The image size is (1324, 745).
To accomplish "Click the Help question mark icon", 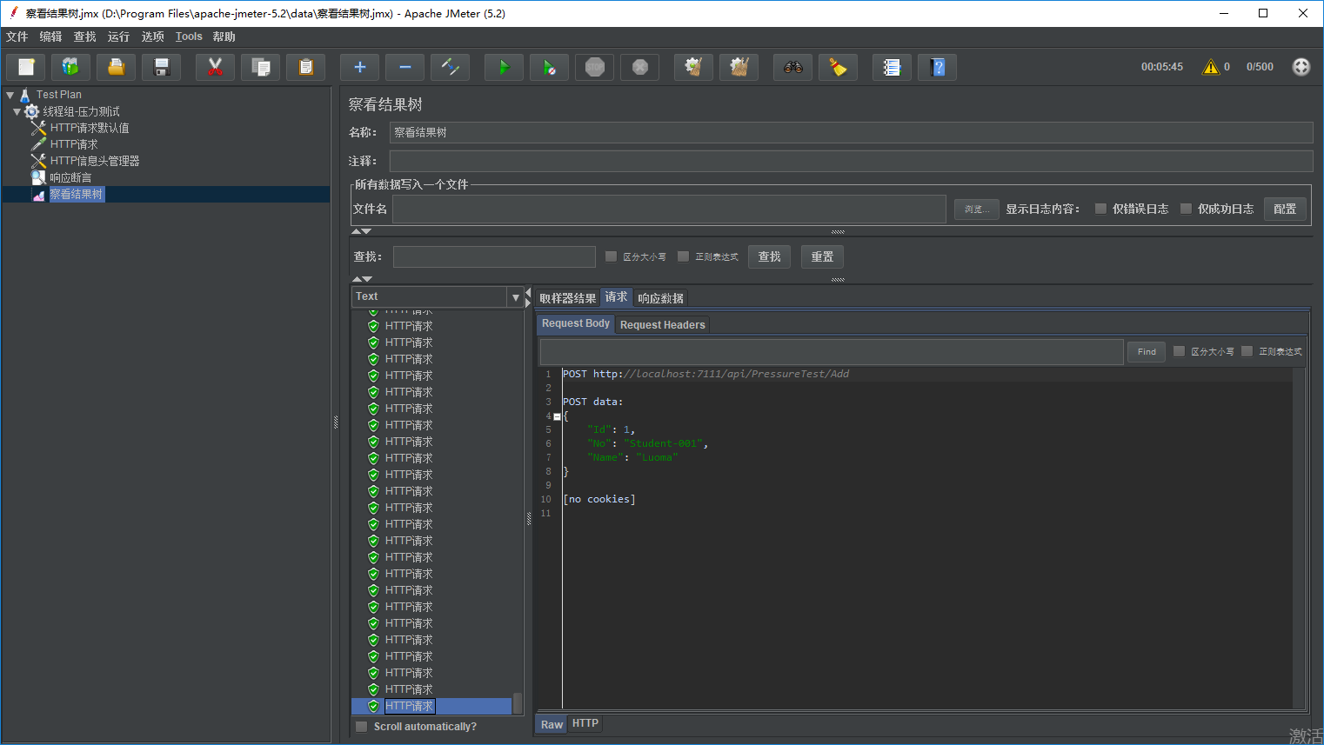I will click(x=938, y=67).
